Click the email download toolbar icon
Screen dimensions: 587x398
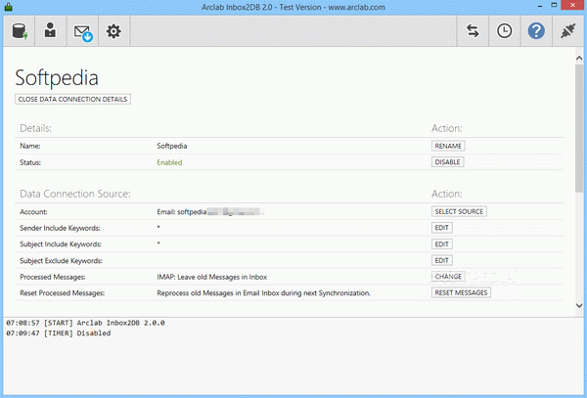(x=82, y=31)
